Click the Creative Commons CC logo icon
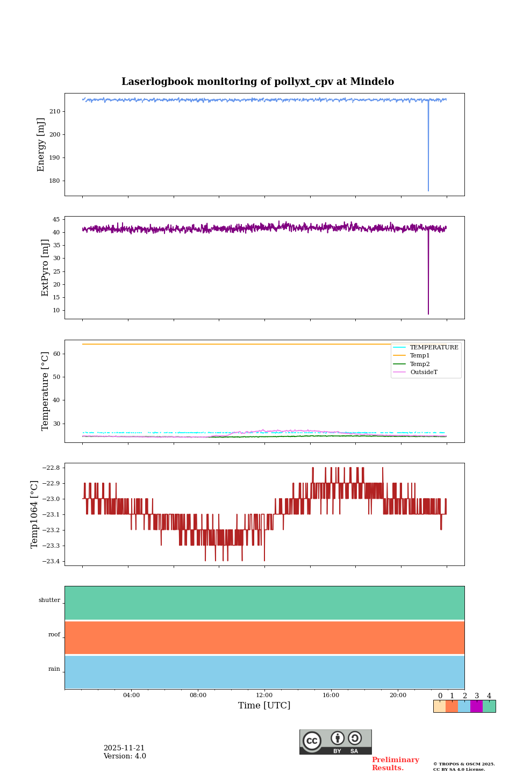516x774 pixels. coord(312,741)
